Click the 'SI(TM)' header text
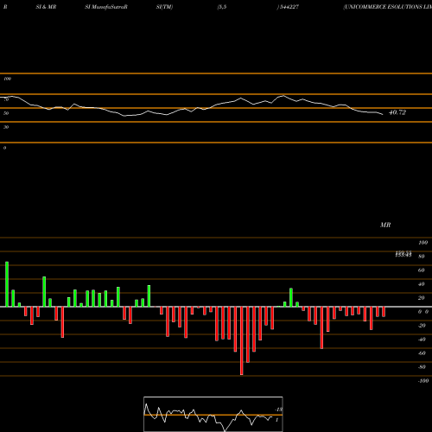This screenshot has width=432, height=432. [164, 7]
